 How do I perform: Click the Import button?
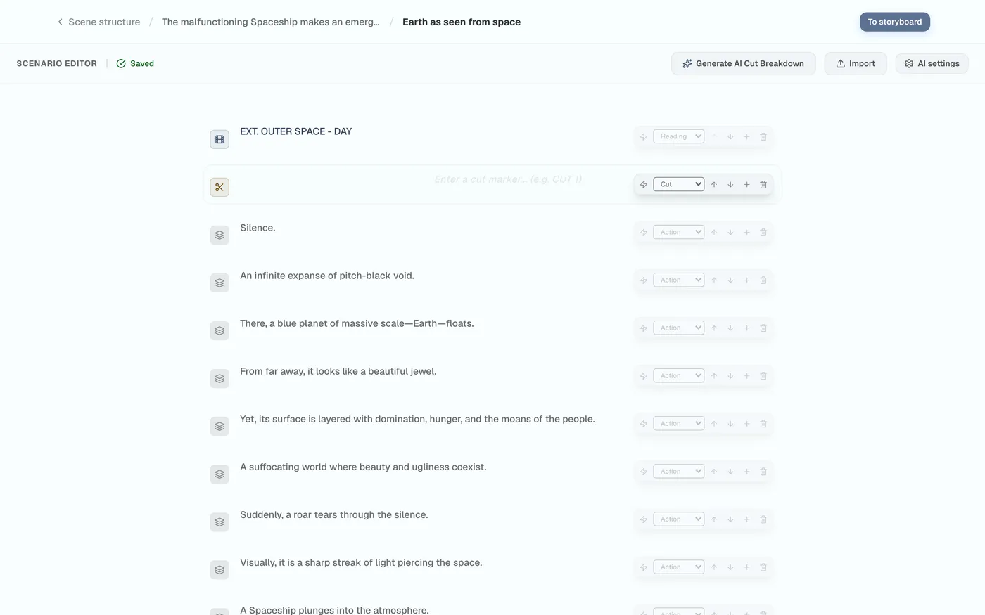[x=856, y=63]
